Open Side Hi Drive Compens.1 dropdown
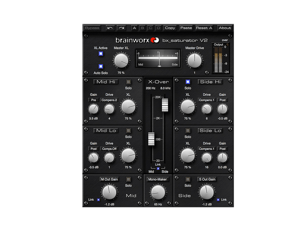The image size is (303, 230). coord(207,100)
